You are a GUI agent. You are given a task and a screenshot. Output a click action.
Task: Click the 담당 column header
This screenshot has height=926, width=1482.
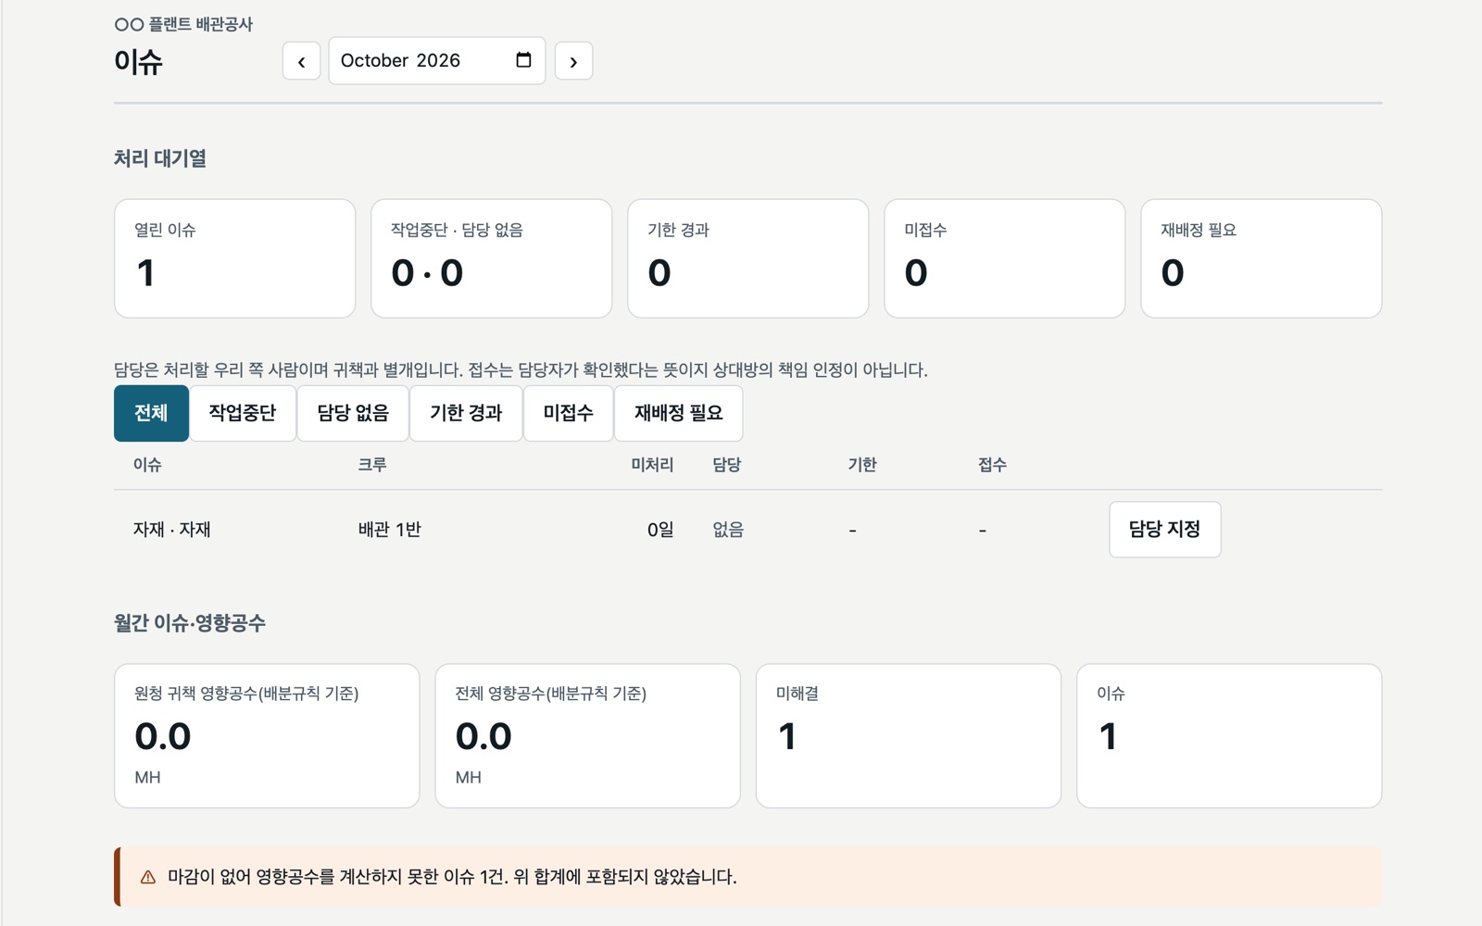(727, 465)
